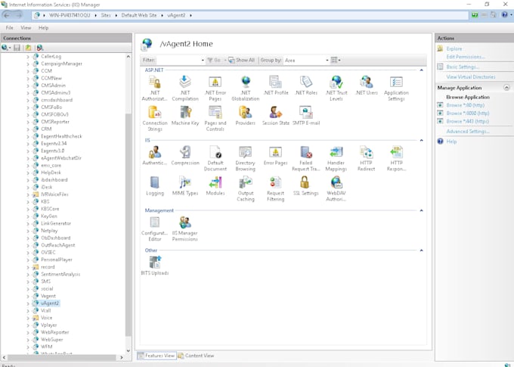
Task: Expand the CRM tree node
Action: coord(28,129)
